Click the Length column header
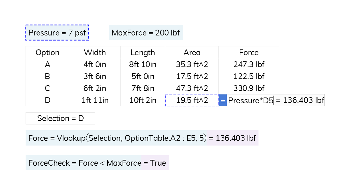Viewport: 350px width, 196px height. tap(143, 52)
